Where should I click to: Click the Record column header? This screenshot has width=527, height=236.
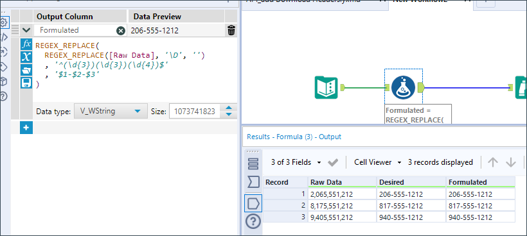click(x=285, y=182)
